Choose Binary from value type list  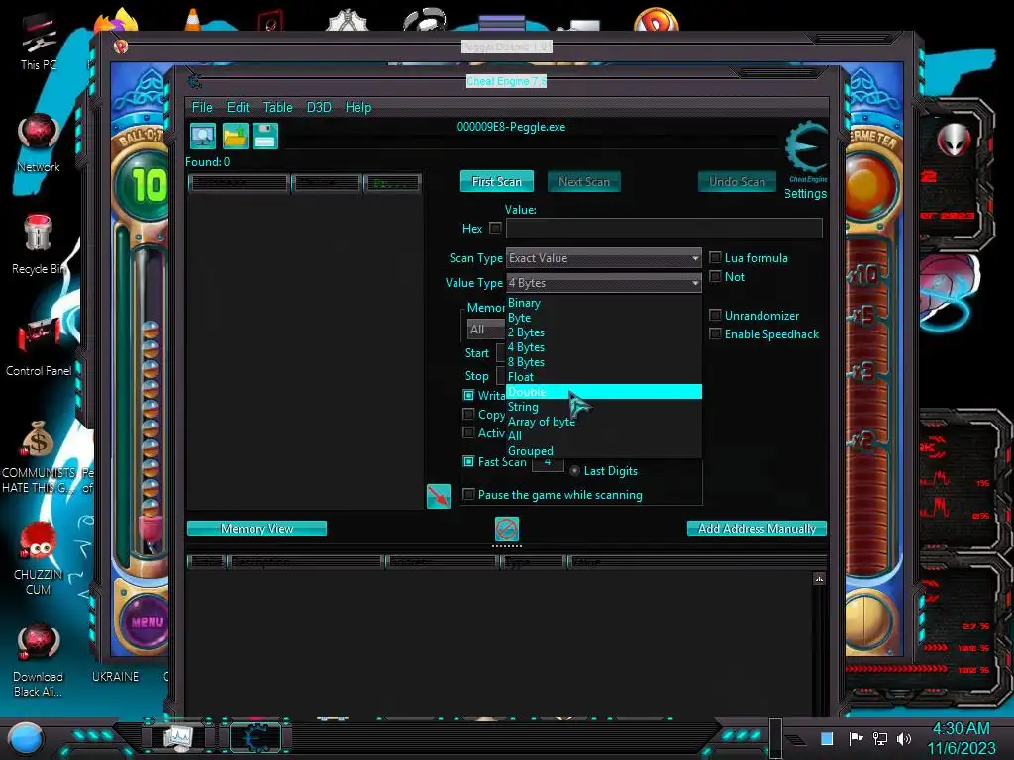pos(603,303)
